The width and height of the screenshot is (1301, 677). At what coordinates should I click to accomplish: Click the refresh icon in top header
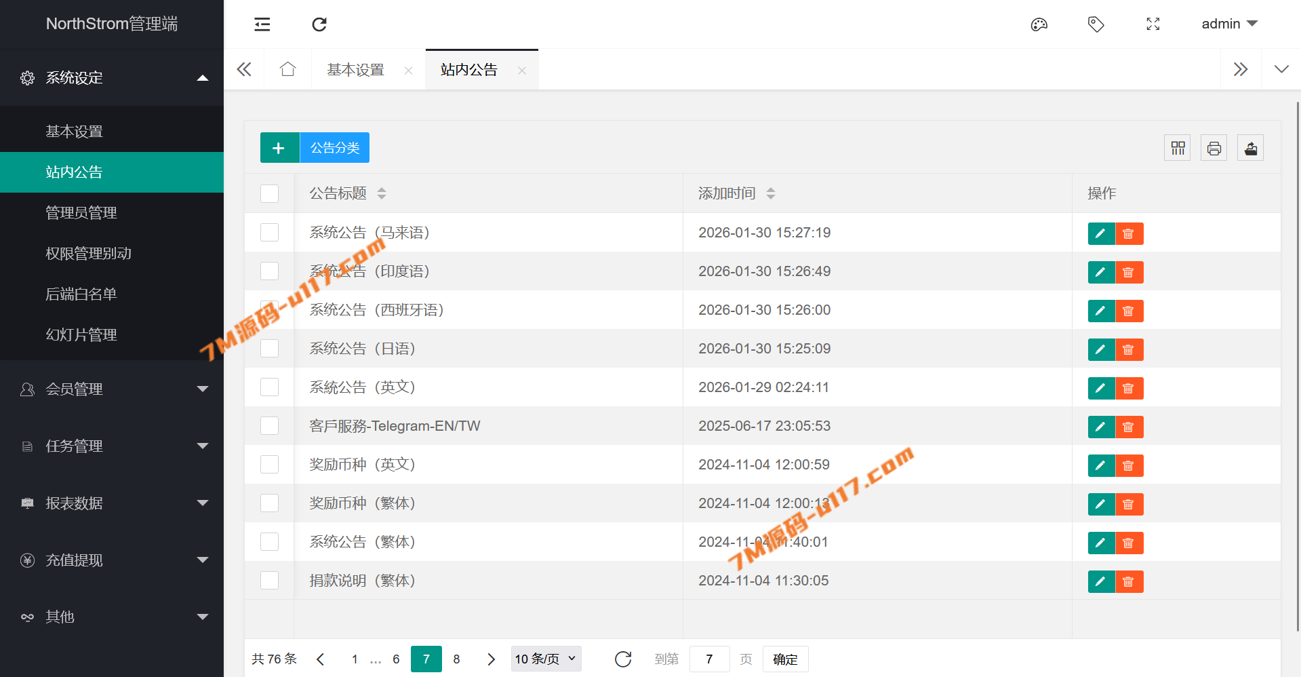click(319, 24)
